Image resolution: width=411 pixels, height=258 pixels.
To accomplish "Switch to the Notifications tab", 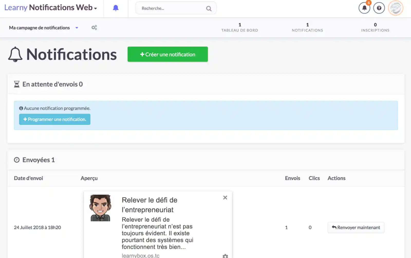I will coord(307,27).
